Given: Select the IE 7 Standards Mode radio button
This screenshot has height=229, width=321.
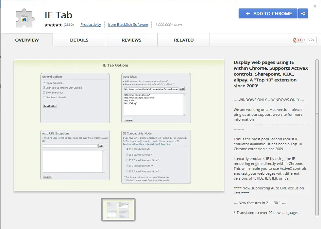Looking at the screenshot, I should (127, 149).
